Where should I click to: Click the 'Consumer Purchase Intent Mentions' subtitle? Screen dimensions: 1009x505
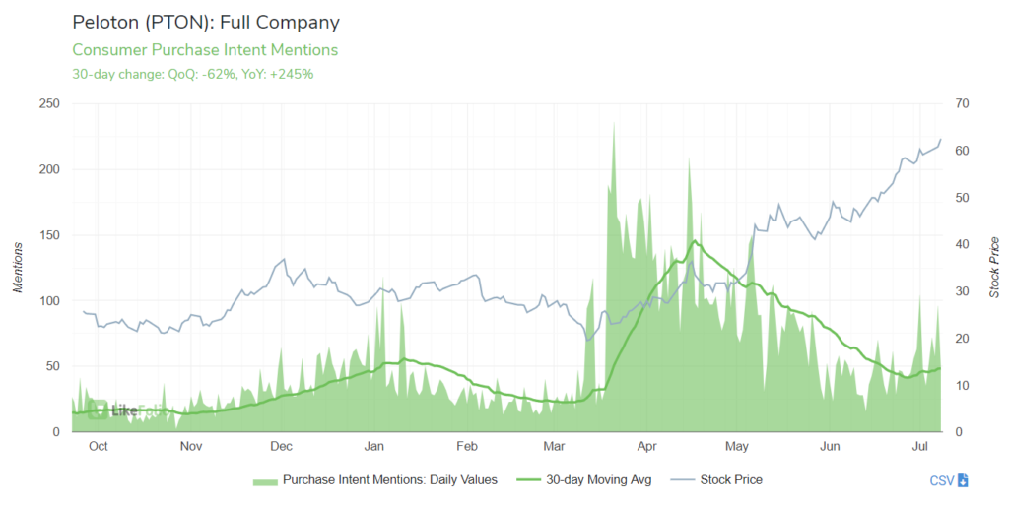[x=205, y=49]
